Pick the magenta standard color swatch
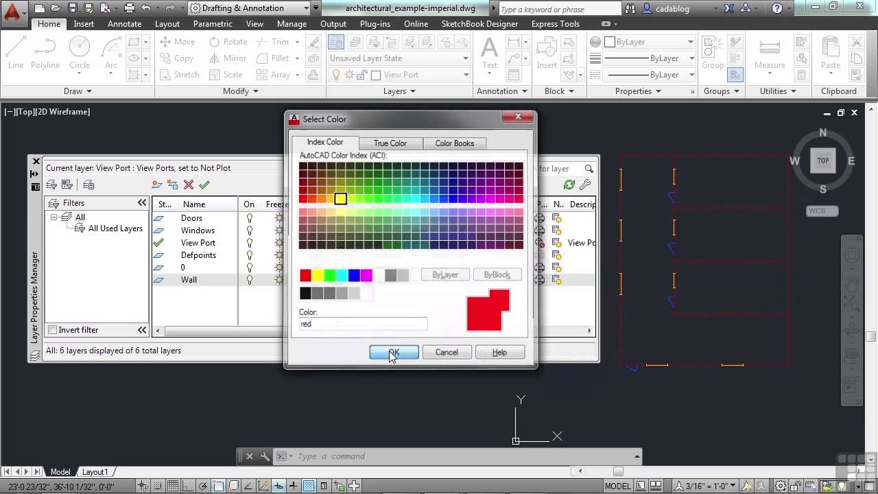The image size is (878, 494). tap(366, 275)
